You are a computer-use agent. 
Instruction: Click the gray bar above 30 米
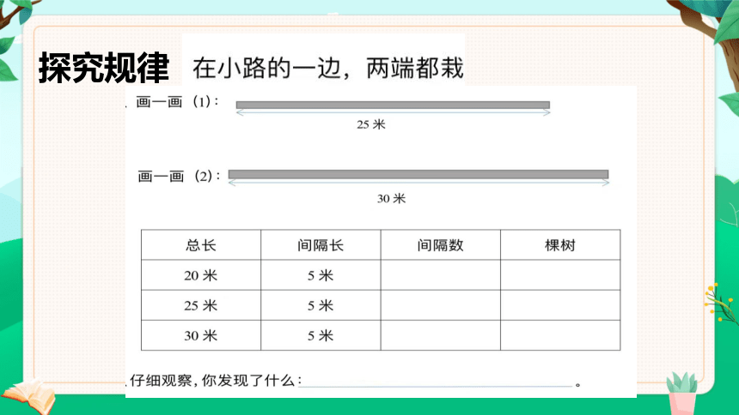[x=418, y=175]
